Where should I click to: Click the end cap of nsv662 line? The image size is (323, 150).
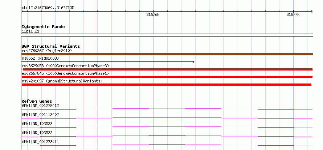(x=194, y=61)
